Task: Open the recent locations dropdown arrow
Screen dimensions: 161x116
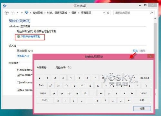Action: point(17,13)
